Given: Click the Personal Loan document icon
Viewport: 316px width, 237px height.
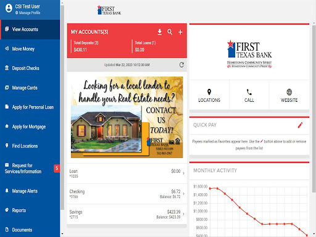Looking at the screenshot, I should tap(7, 107).
